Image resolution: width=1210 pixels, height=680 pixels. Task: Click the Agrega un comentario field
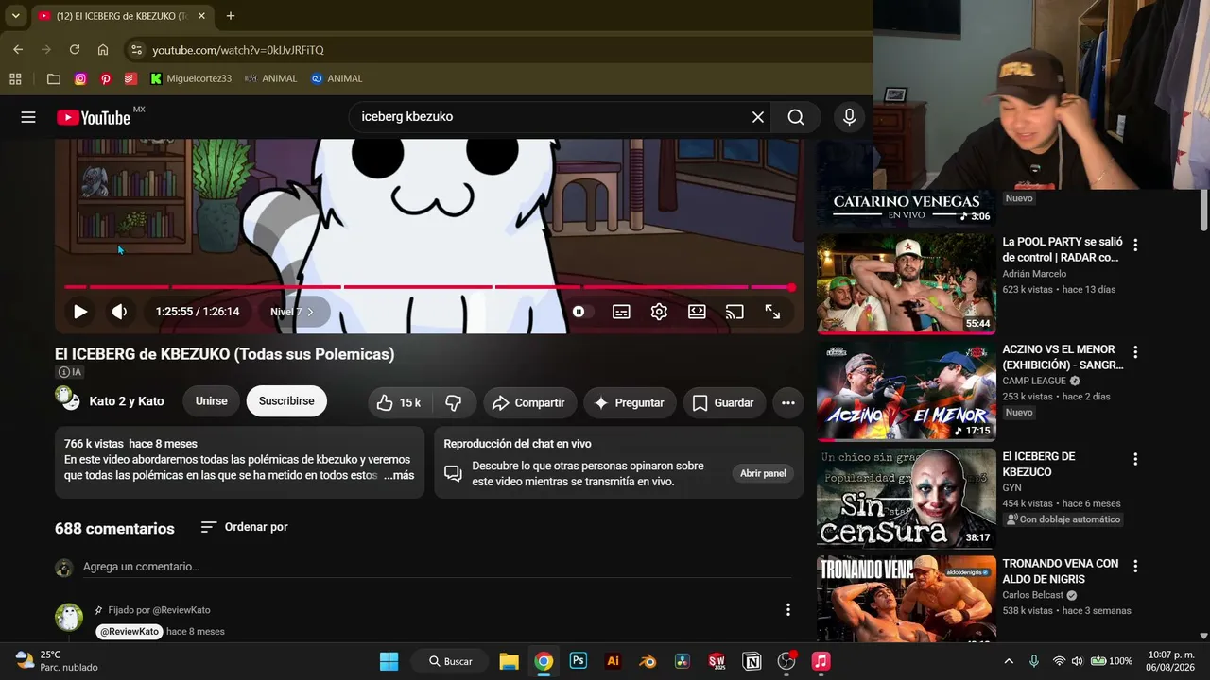click(437, 567)
